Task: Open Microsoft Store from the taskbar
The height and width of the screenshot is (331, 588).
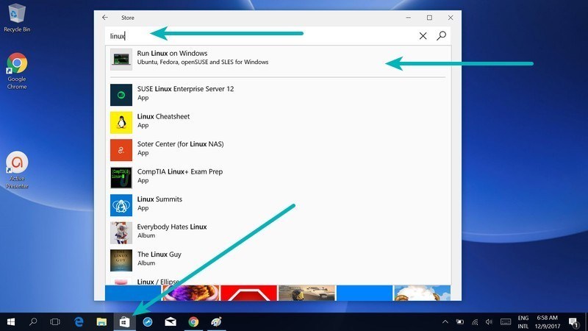Action: point(124,321)
